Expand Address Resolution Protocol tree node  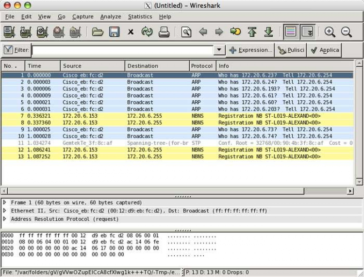point(4,218)
